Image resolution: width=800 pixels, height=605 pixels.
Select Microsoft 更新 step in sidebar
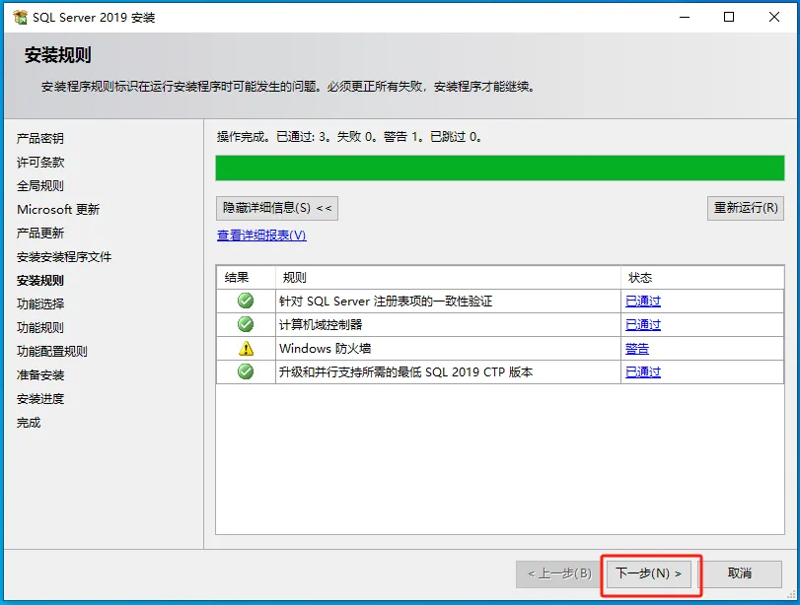pyautogui.click(x=58, y=210)
